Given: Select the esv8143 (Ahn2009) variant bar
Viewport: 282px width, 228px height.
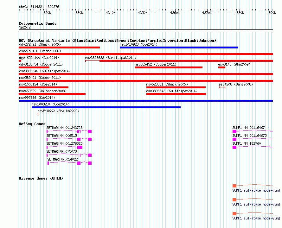Looking at the screenshot, I should (x=222, y=67).
